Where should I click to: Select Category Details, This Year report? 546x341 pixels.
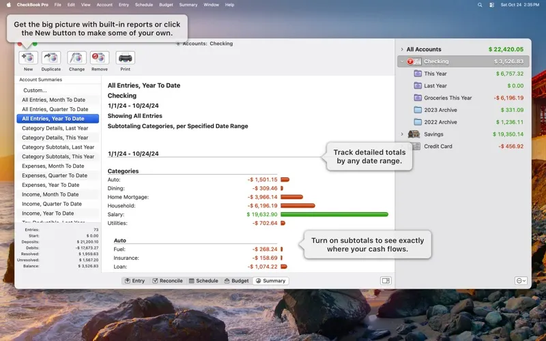click(x=58, y=138)
